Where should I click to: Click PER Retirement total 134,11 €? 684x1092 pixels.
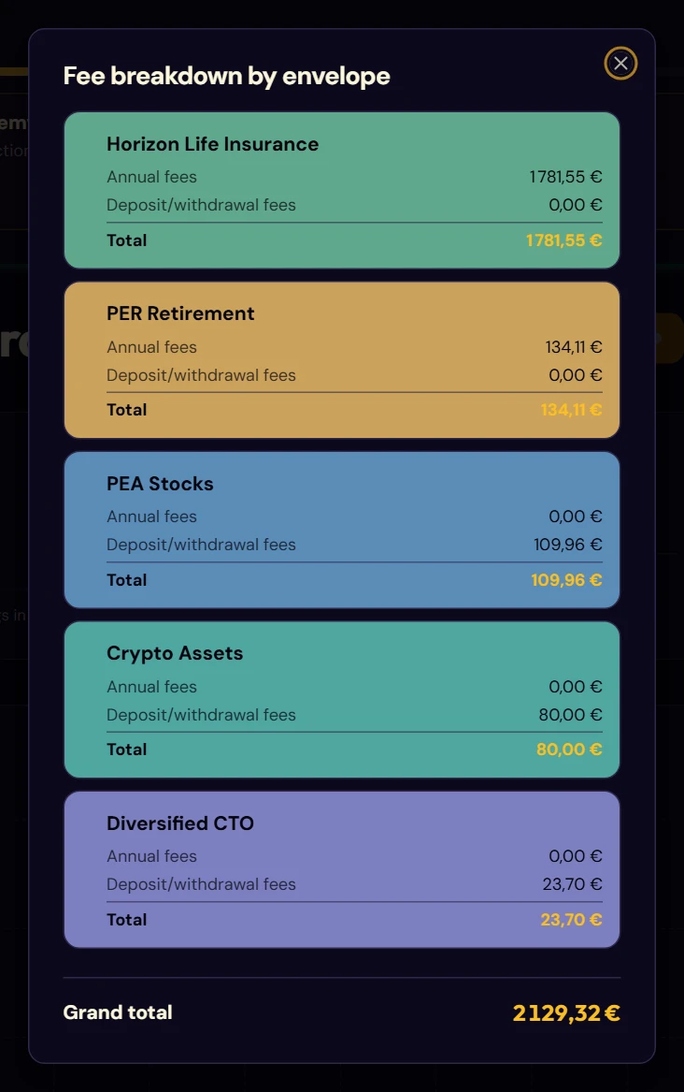571,410
